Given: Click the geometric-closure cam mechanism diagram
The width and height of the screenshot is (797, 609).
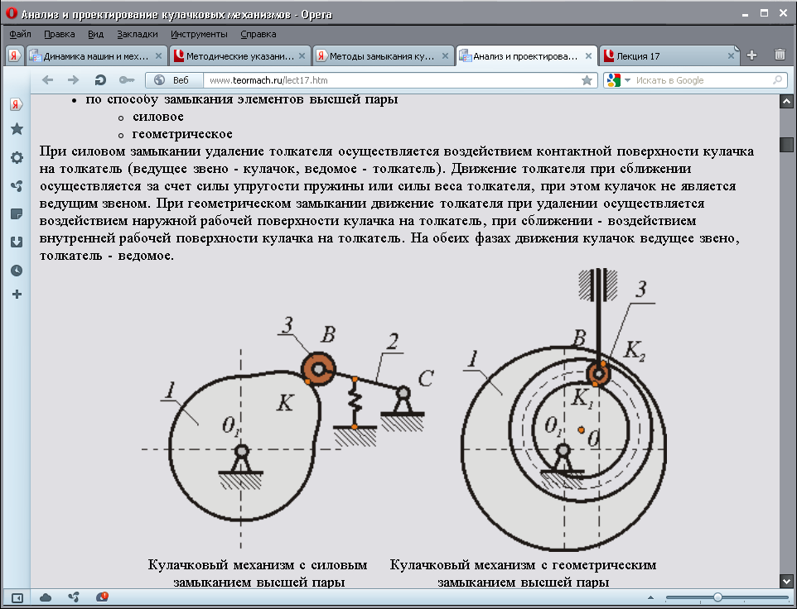Looking at the screenshot, I should click(564, 410).
